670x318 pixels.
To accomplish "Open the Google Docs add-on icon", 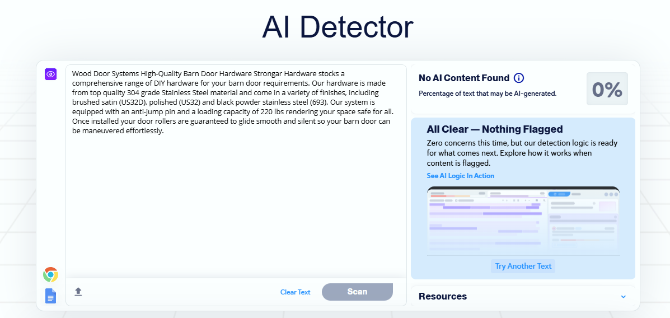I will (50, 296).
